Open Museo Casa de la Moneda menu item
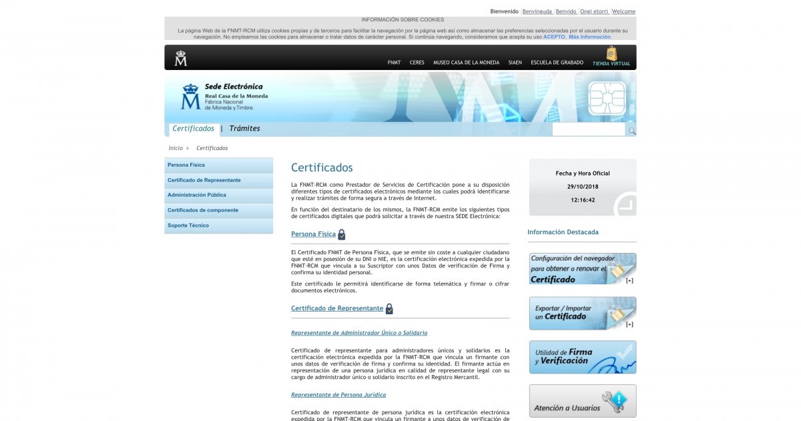 (466, 63)
